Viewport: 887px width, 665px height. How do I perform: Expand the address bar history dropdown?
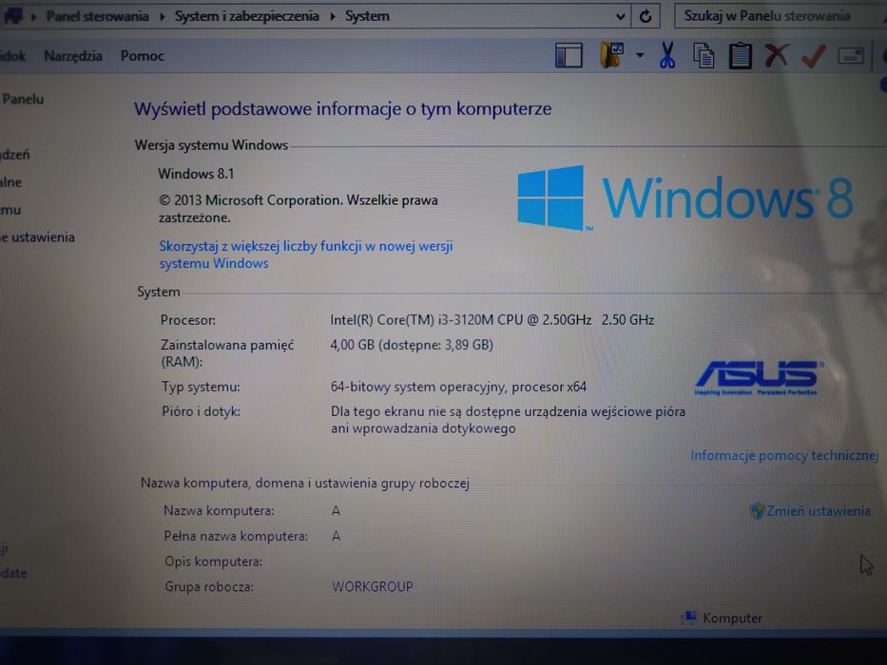(620, 16)
